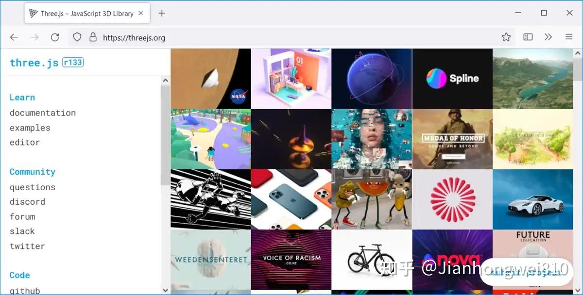Open the white sports car thumbnail
The height and width of the screenshot is (295, 583).
(533, 199)
